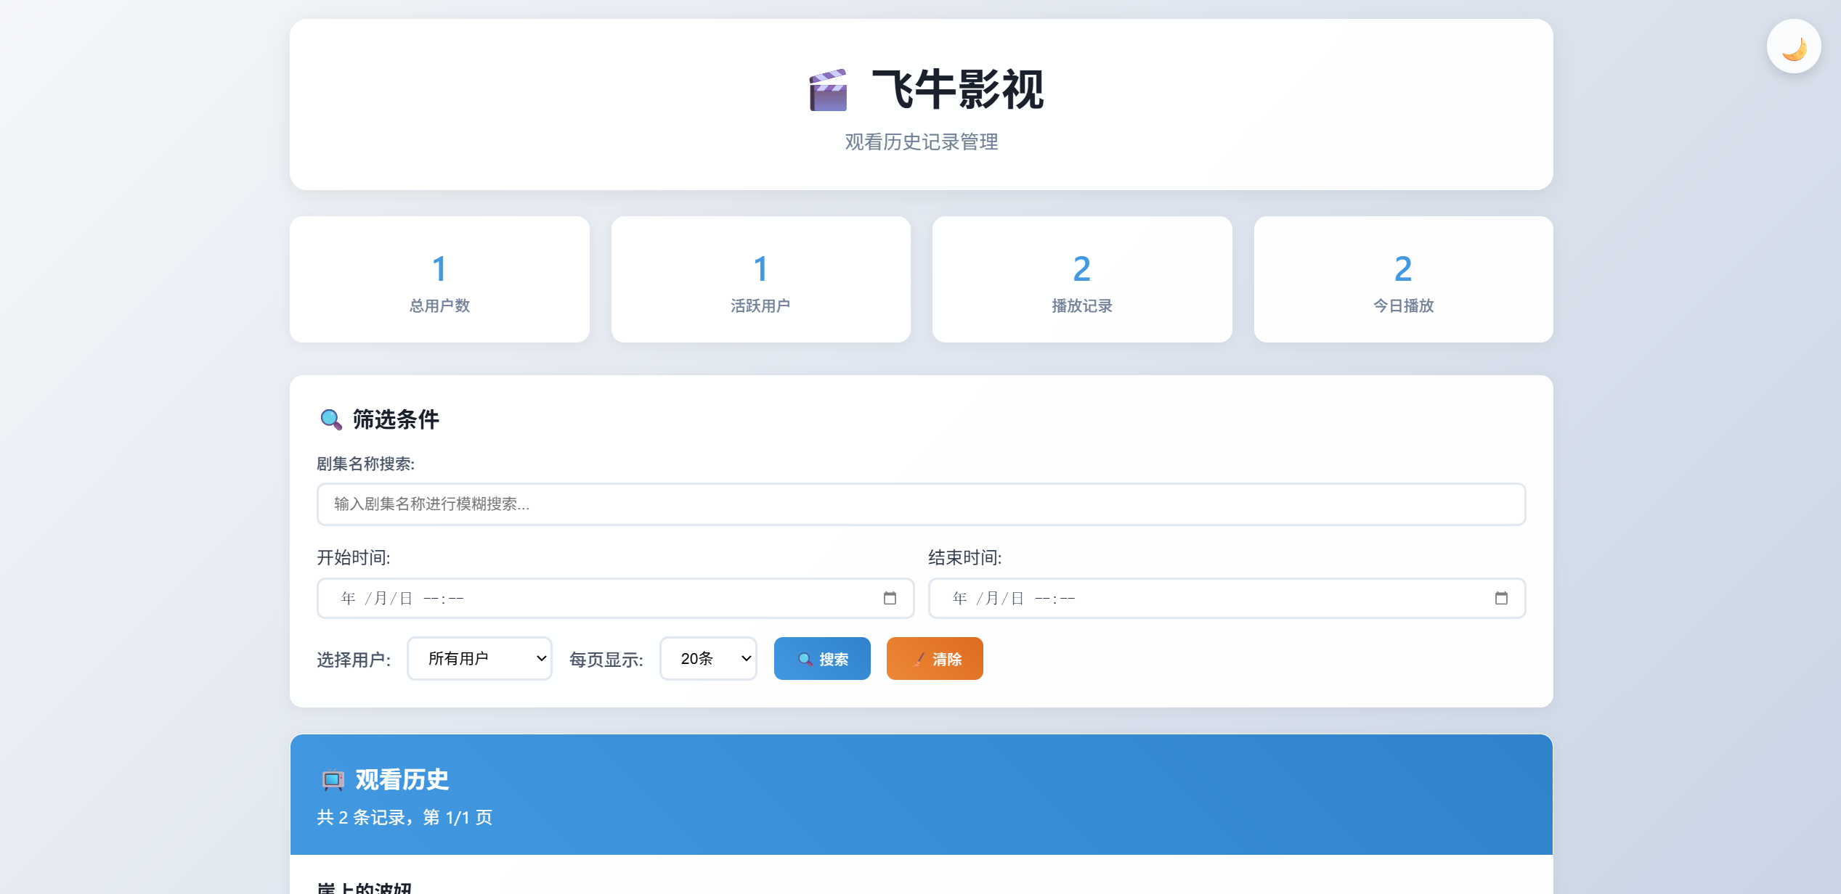Viewport: 1841px width, 894px height.
Task: Select the 今日播放 stat card
Action: click(1403, 279)
